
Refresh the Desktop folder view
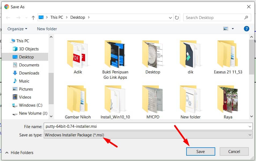pos(177,18)
